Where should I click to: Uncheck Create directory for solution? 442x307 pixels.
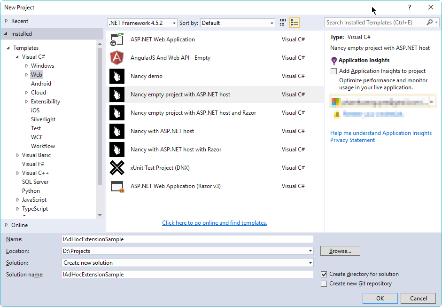pyautogui.click(x=324, y=274)
